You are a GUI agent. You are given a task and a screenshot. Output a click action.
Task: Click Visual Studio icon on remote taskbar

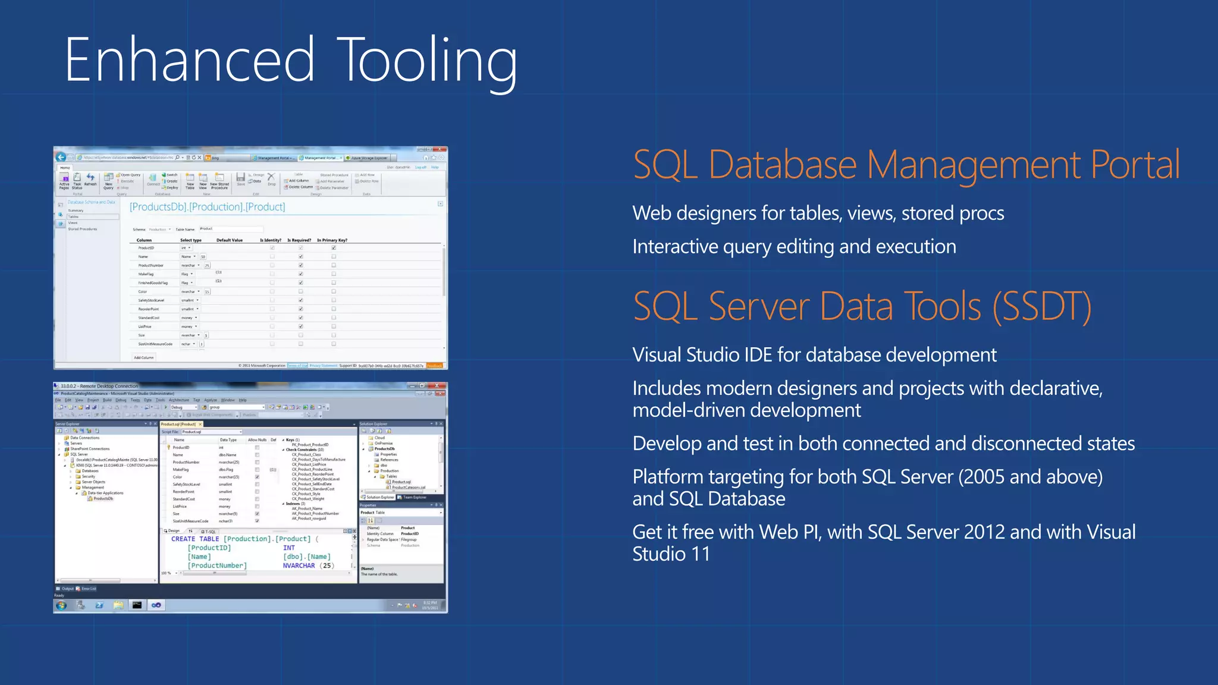pyautogui.click(x=156, y=605)
